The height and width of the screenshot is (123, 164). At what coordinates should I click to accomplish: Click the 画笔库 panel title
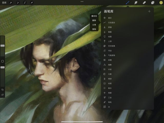pyautogui.click(x=109, y=11)
